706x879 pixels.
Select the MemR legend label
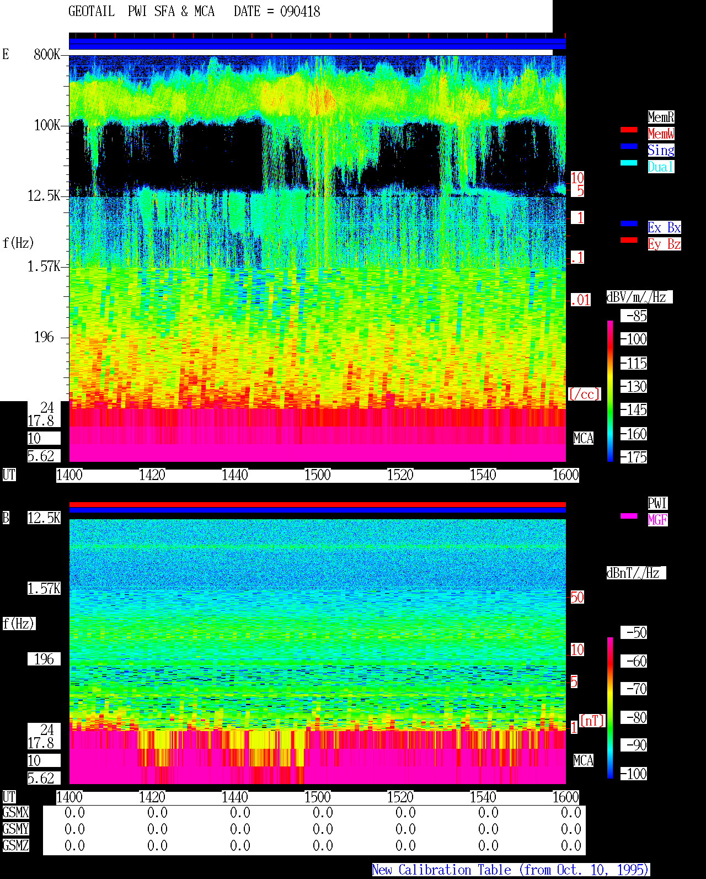[x=661, y=117]
